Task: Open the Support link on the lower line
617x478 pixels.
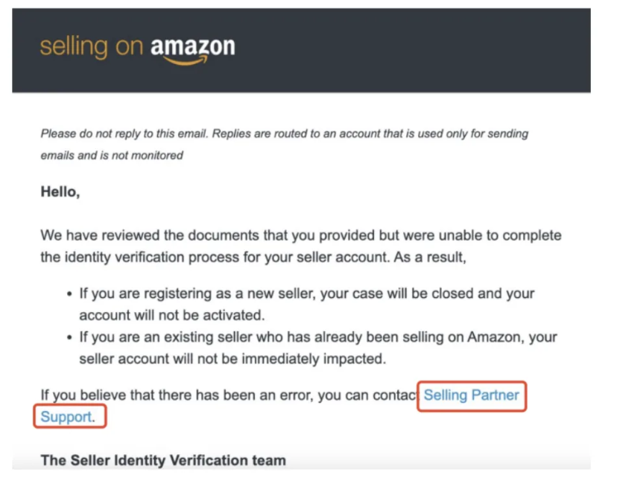Action: [x=66, y=417]
